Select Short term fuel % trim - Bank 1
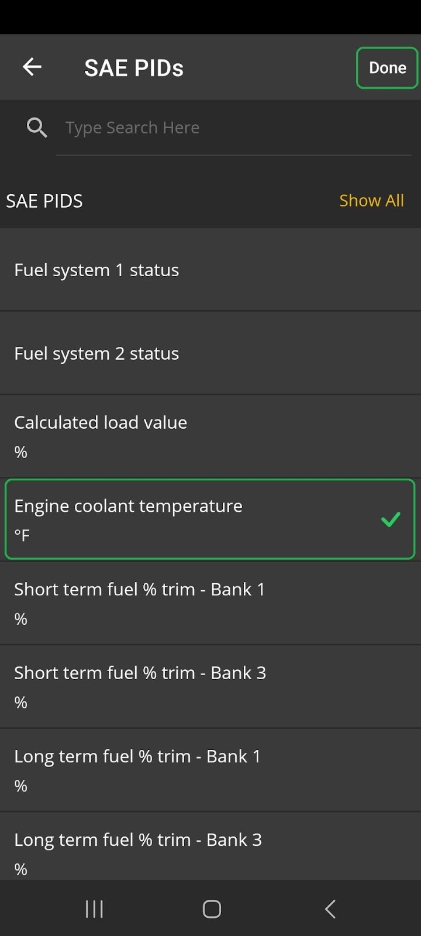 click(210, 603)
